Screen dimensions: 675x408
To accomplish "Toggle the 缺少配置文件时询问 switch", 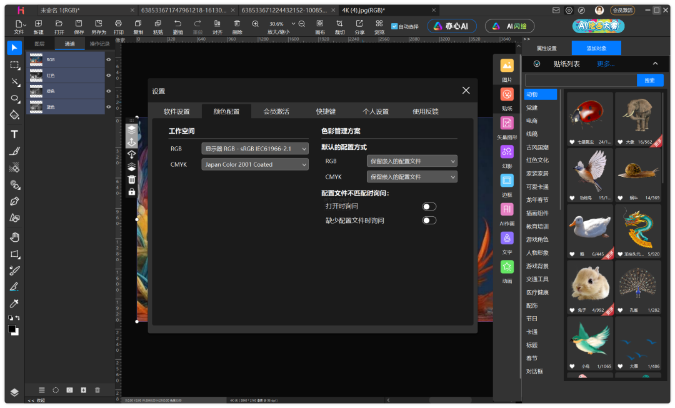I will point(429,221).
